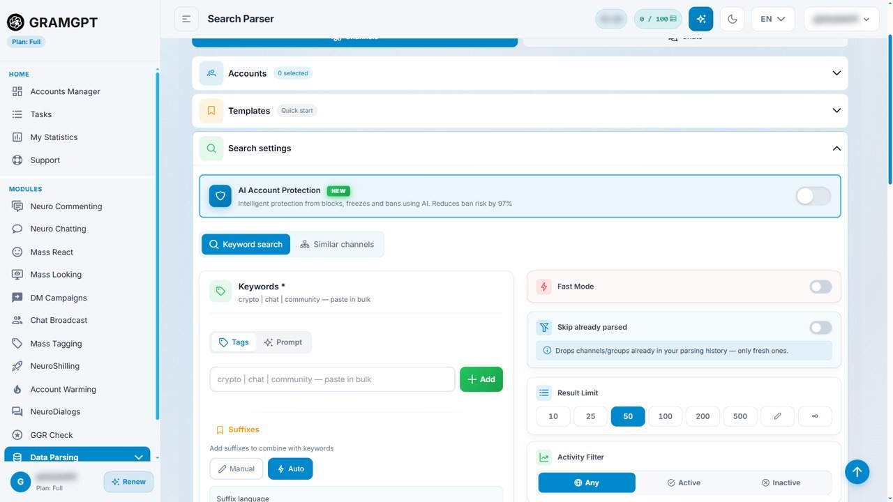Collapse the Search settings section chevron
This screenshot has width=893, height=502.
point(836,149)
